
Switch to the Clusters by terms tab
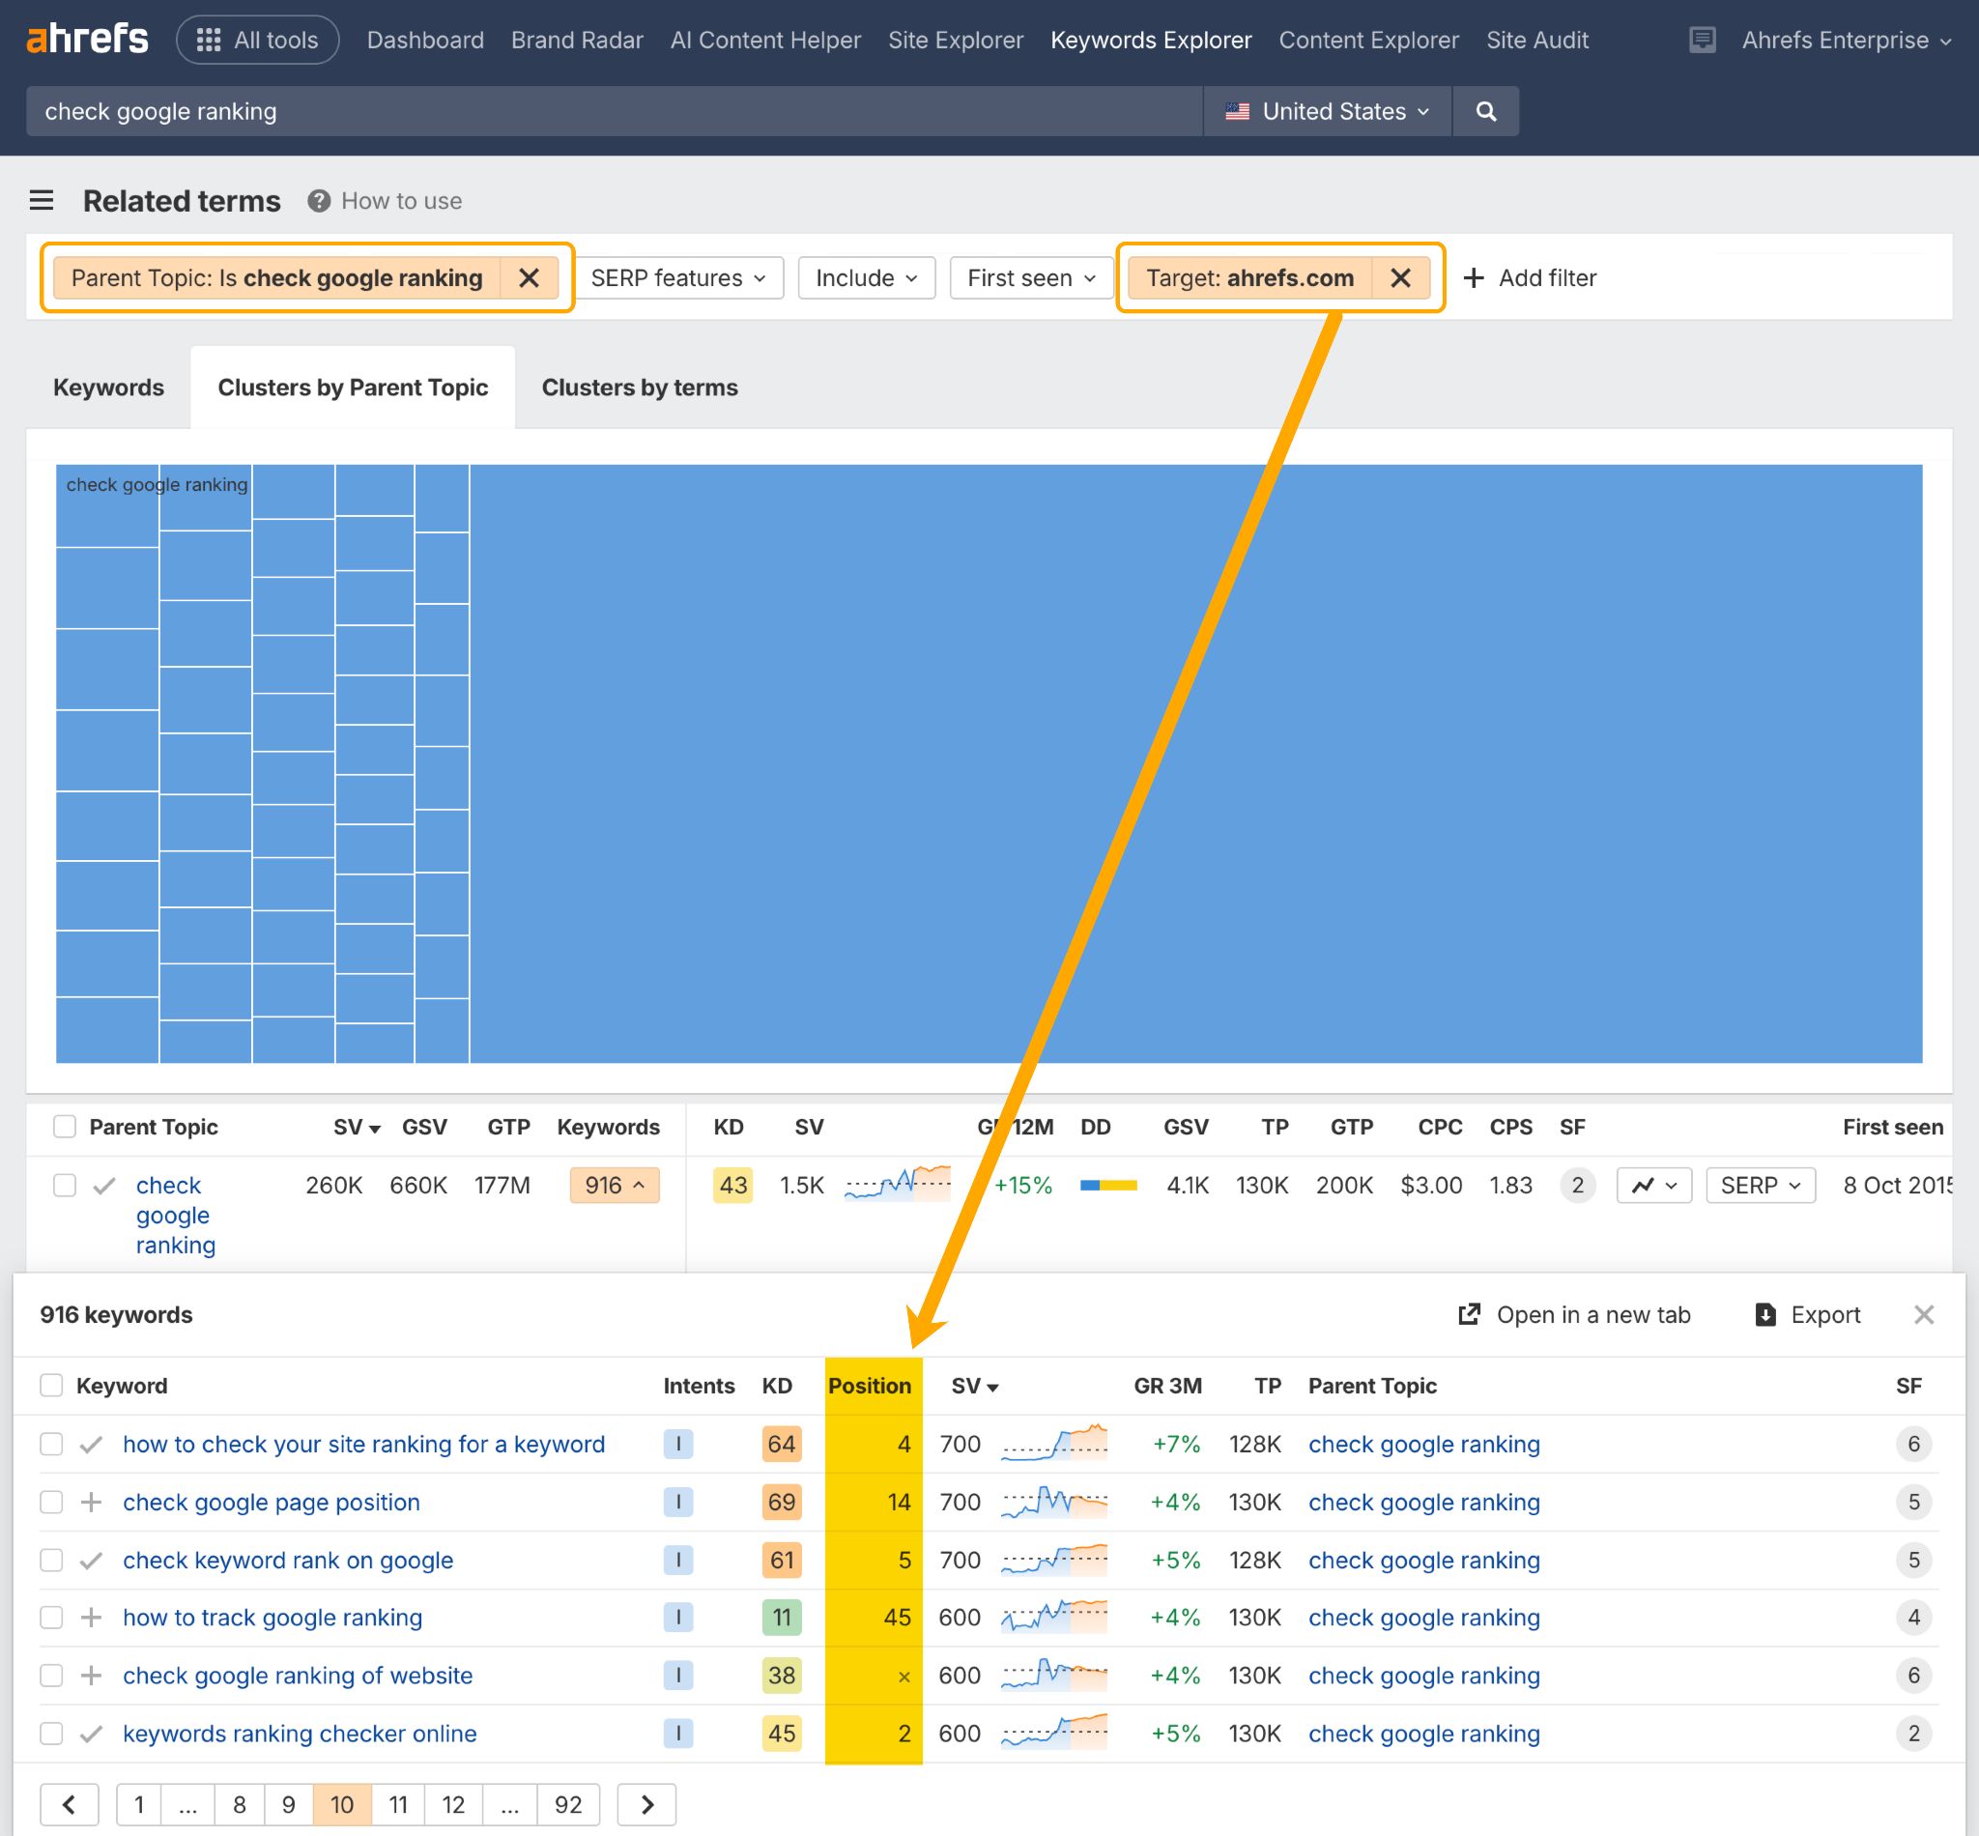(x=639, y=387)
